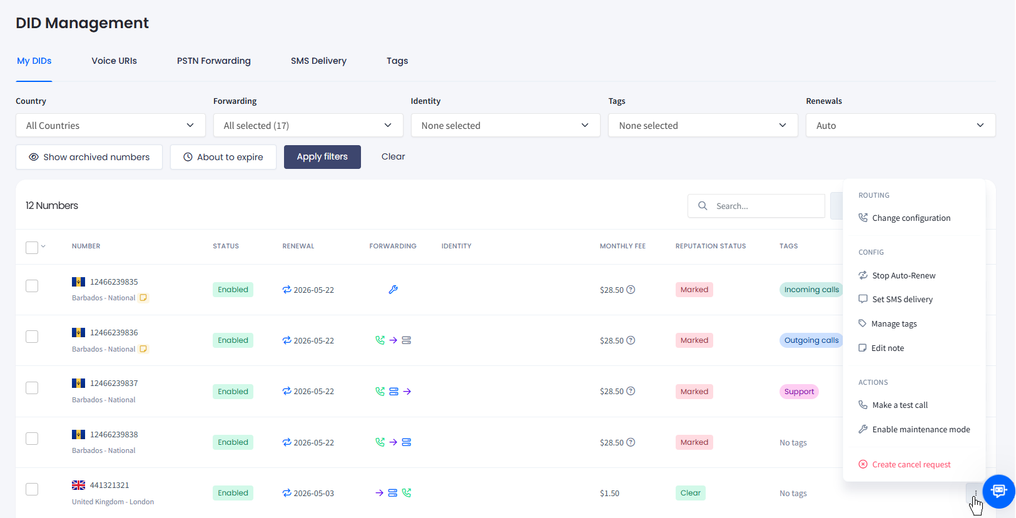Click three-dot actions menu for 441321321
1016x518 pixels.
[x=975, y=493]
